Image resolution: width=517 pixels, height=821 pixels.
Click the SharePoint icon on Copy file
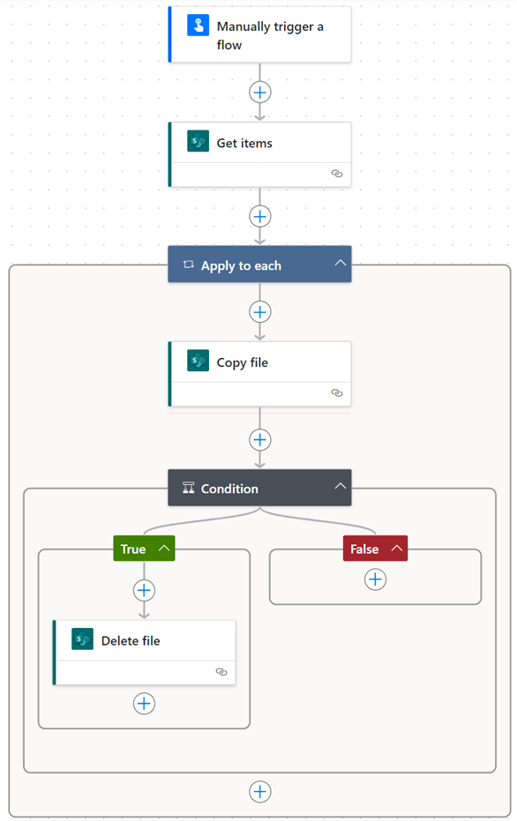(x=198, y=361)
